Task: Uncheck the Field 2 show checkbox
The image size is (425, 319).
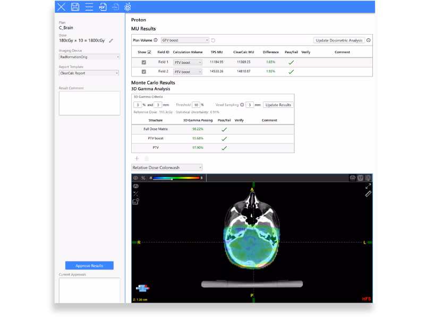Action: coord(144,72)
